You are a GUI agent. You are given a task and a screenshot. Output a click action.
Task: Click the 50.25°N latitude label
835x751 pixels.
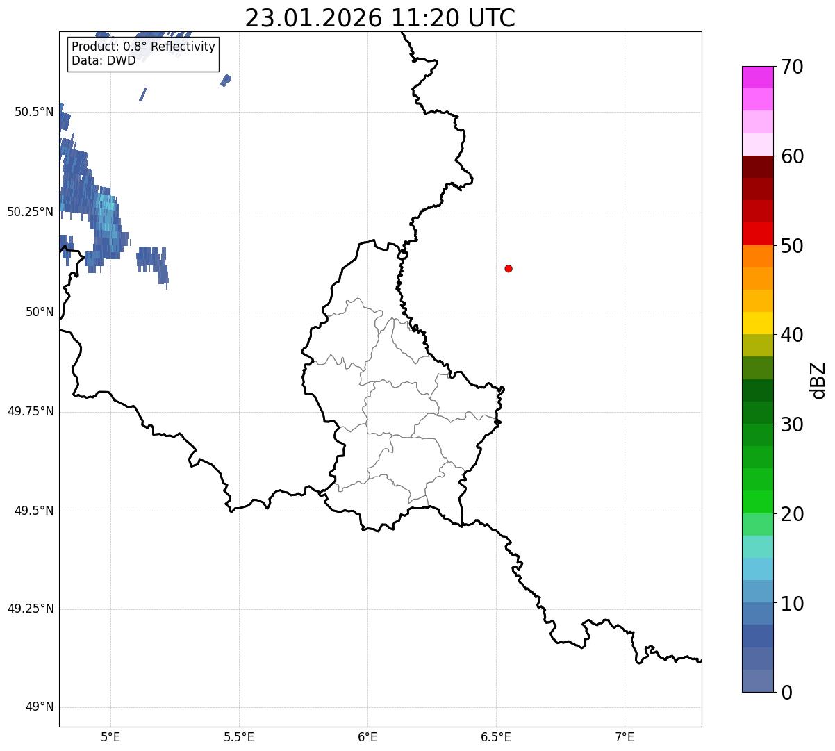point(31,212)
